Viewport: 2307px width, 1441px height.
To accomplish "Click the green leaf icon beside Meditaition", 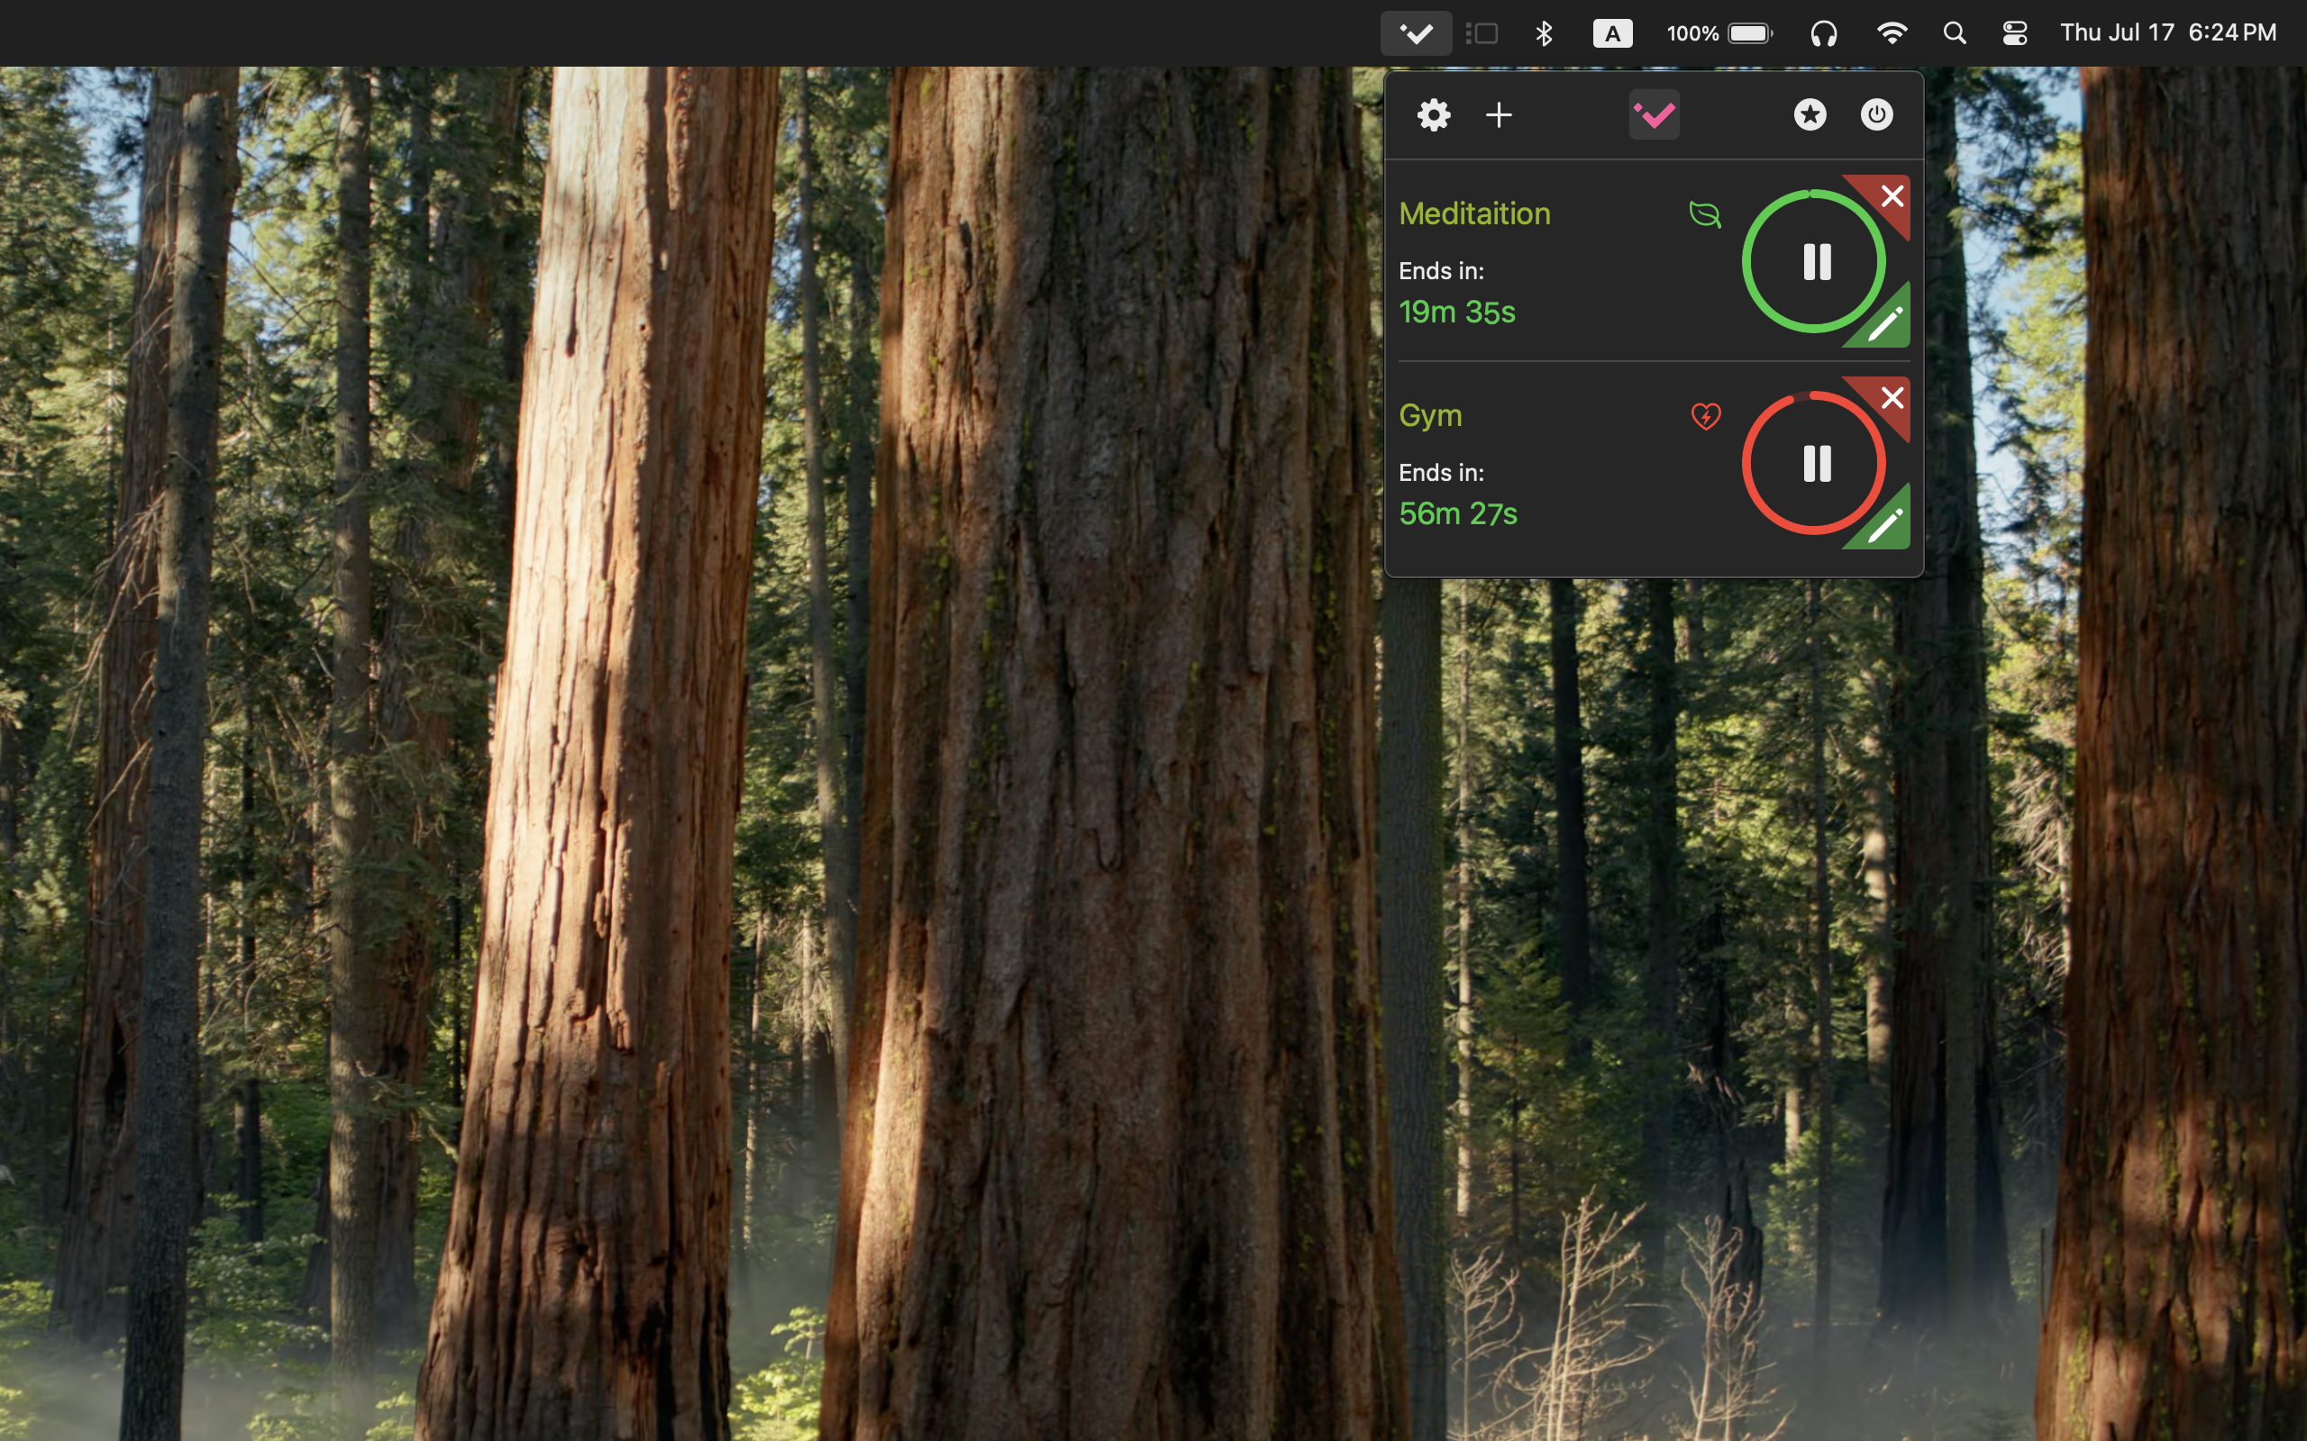I will (1704, 214).
